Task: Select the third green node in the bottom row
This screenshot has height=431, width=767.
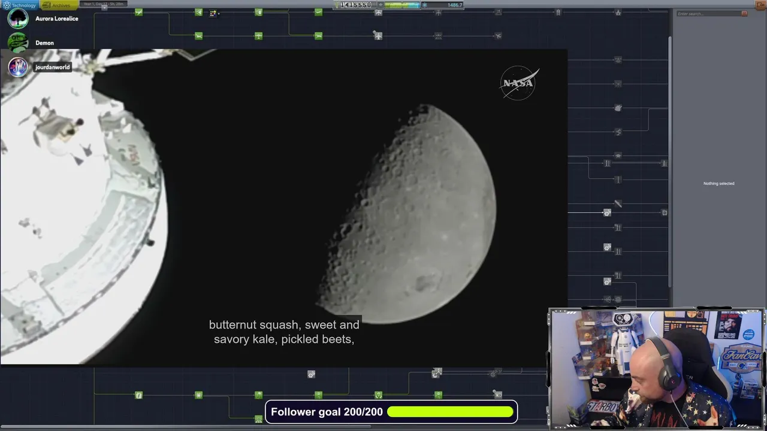Action: (x=258, y=395)
